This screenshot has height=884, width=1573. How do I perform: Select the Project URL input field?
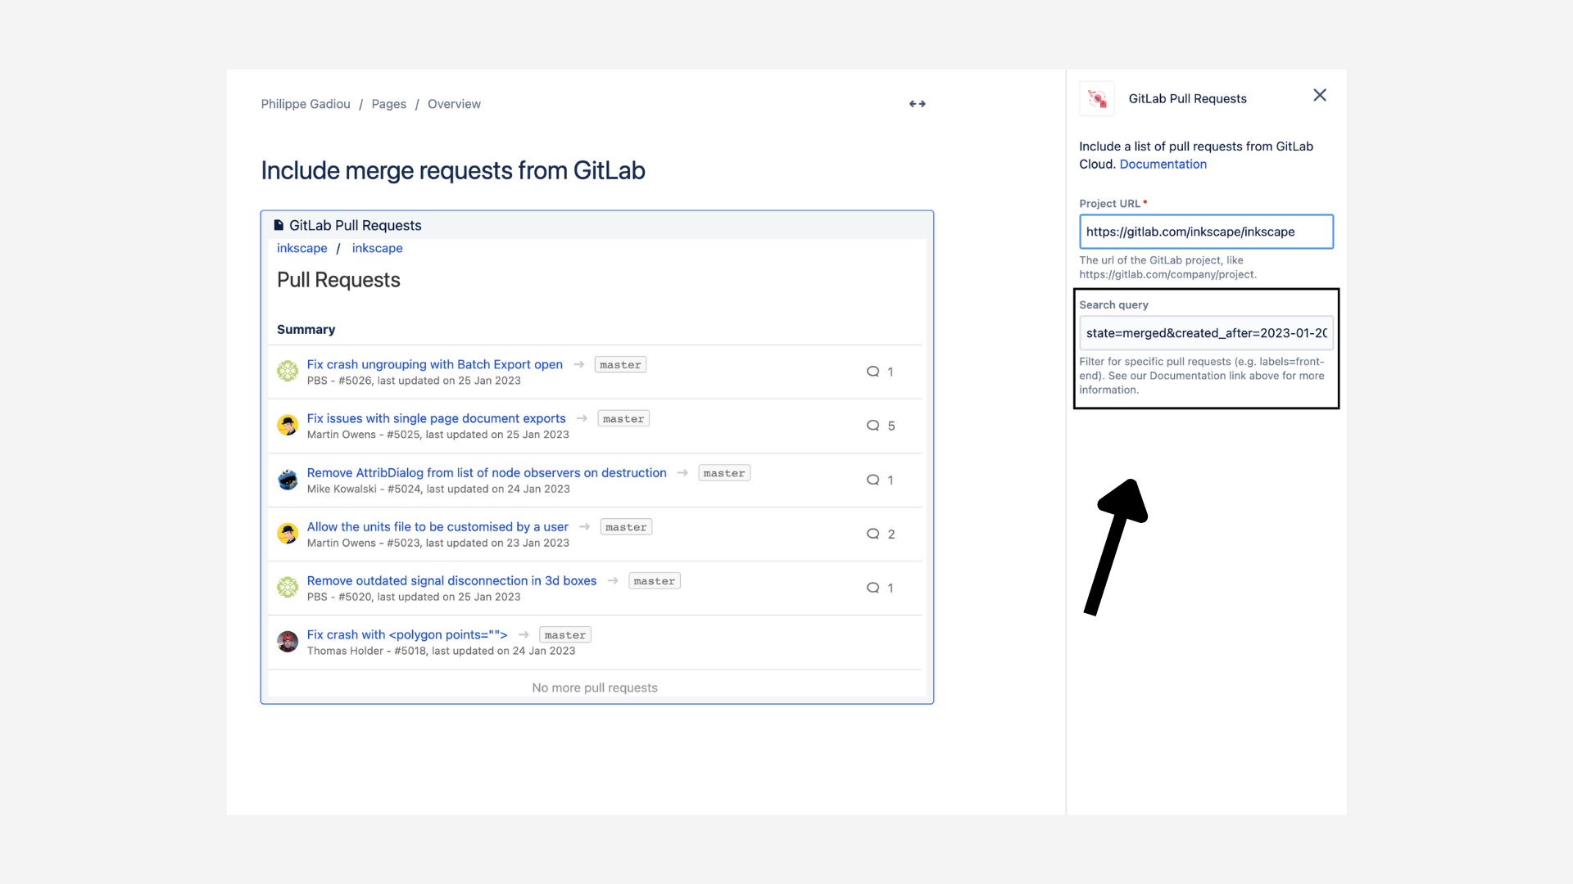pyautogui.click(x=1205, y=232)
